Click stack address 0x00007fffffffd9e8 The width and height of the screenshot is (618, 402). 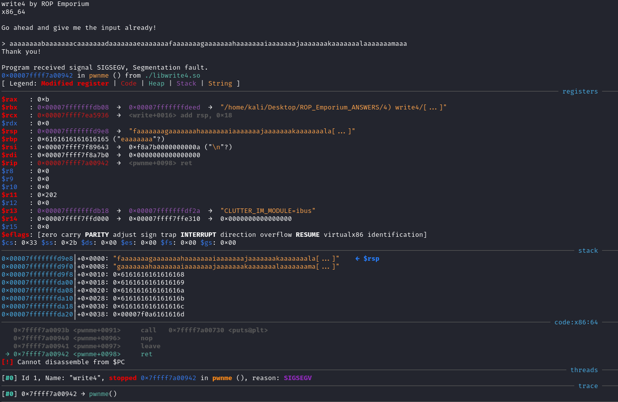tap(37, 259)
